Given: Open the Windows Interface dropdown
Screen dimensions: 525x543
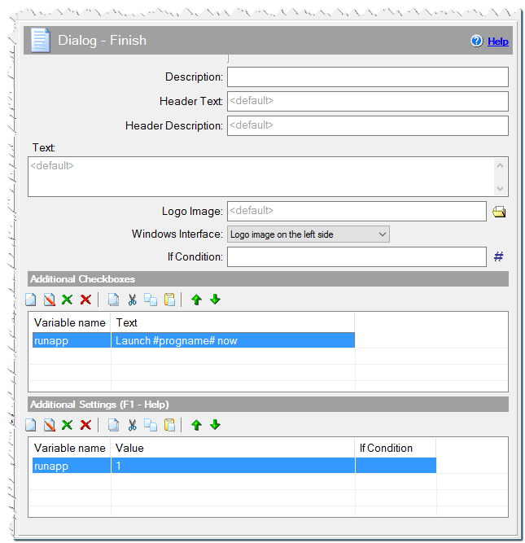Looking at the screenshot, I should tap(308, 234).
